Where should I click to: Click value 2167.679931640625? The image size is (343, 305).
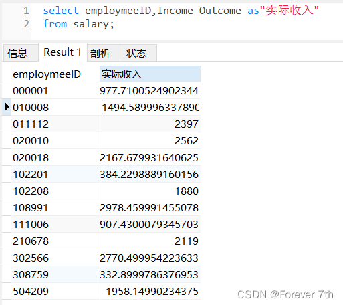(x=150, y=157)
